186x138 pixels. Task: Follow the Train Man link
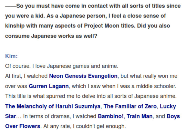click(139, 116)
